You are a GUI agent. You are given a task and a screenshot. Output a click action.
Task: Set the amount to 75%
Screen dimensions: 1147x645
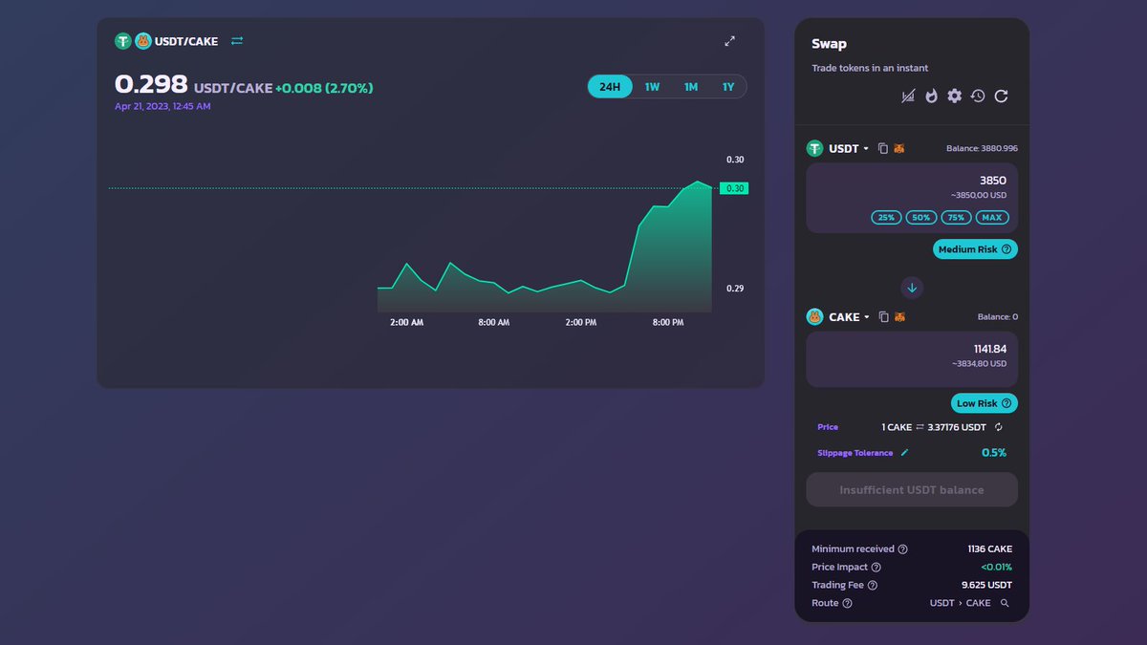(956, 217)
